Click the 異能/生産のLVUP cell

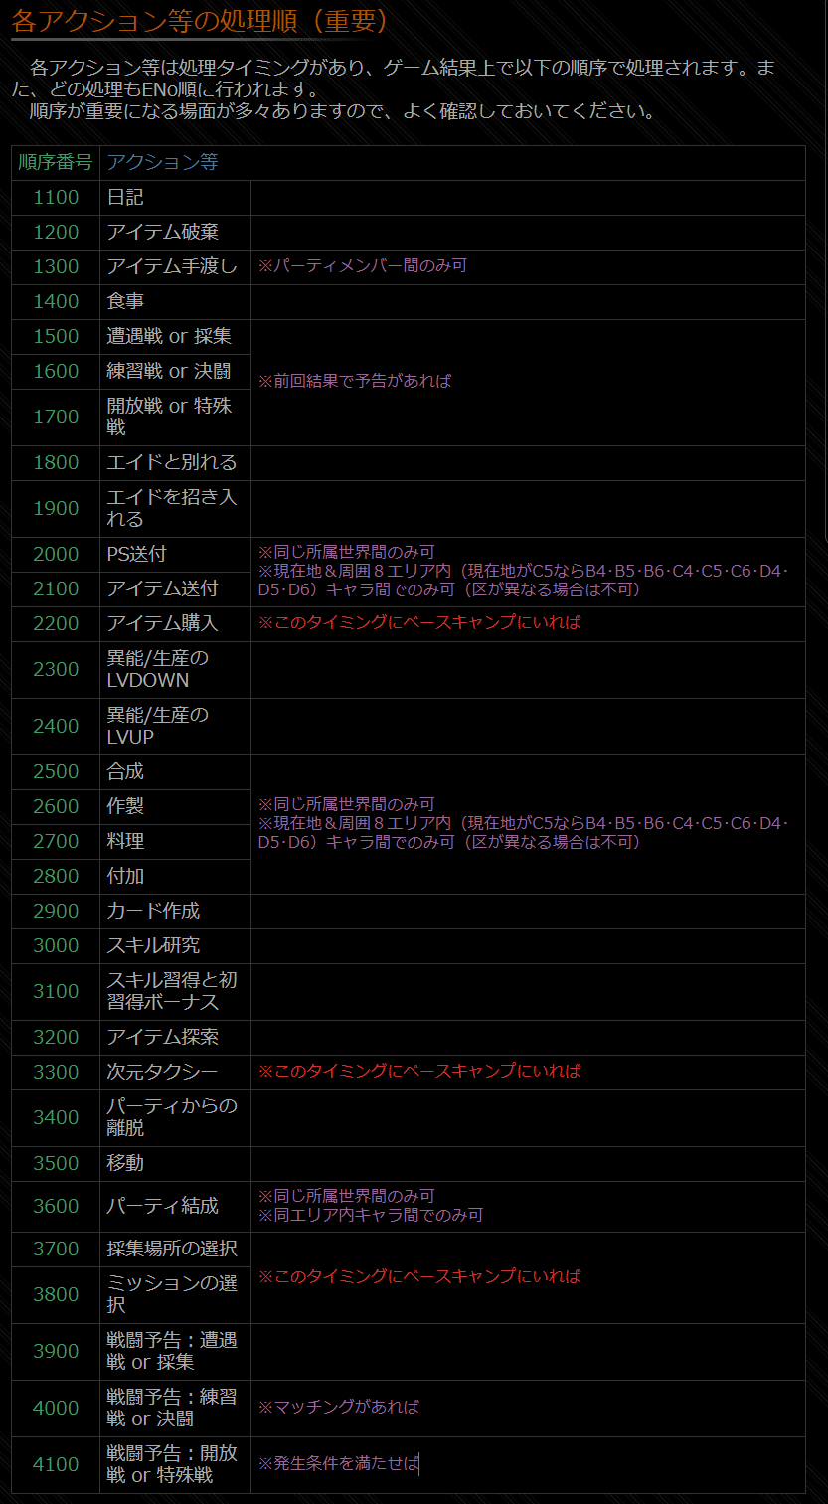pos(175,727)
